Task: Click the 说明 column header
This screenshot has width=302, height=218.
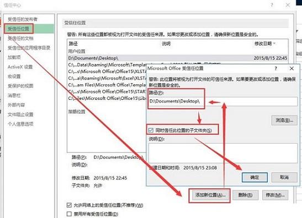Action: 166,44
